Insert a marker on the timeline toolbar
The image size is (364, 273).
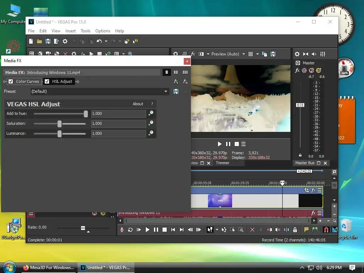(306, 230)
